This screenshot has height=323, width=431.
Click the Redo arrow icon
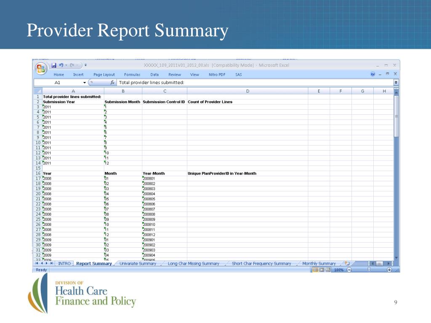72,65
